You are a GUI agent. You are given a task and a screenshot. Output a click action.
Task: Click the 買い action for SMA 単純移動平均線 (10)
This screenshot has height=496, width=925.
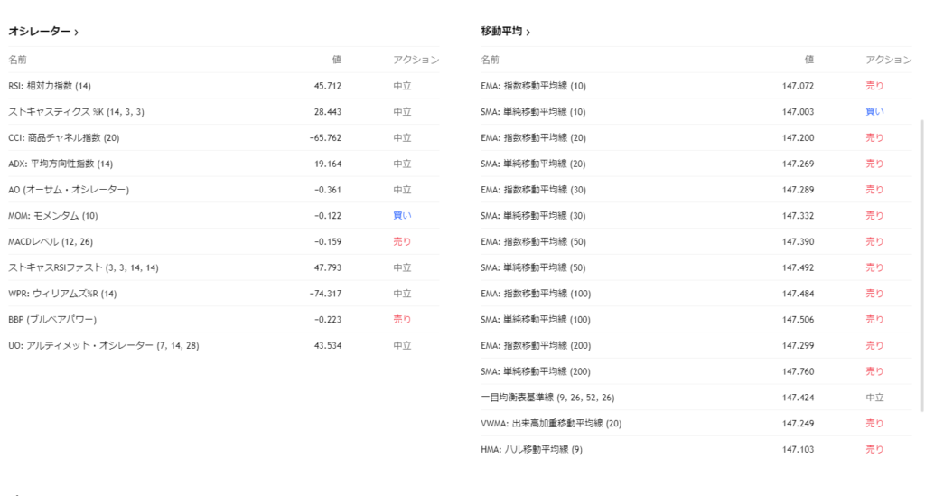tap(874, 112)
